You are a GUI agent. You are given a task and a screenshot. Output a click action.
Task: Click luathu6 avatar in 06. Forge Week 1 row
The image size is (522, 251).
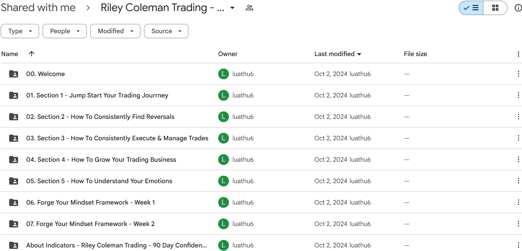(223, 202)
